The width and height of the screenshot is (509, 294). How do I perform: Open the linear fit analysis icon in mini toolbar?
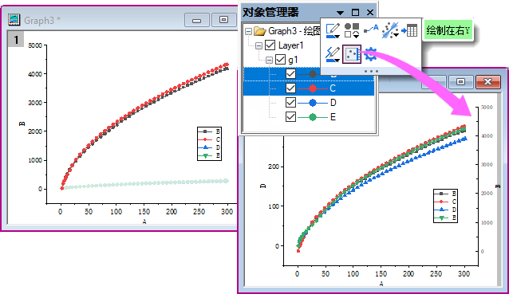390,30
